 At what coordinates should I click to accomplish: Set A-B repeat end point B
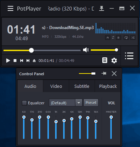tap(119, 38)
